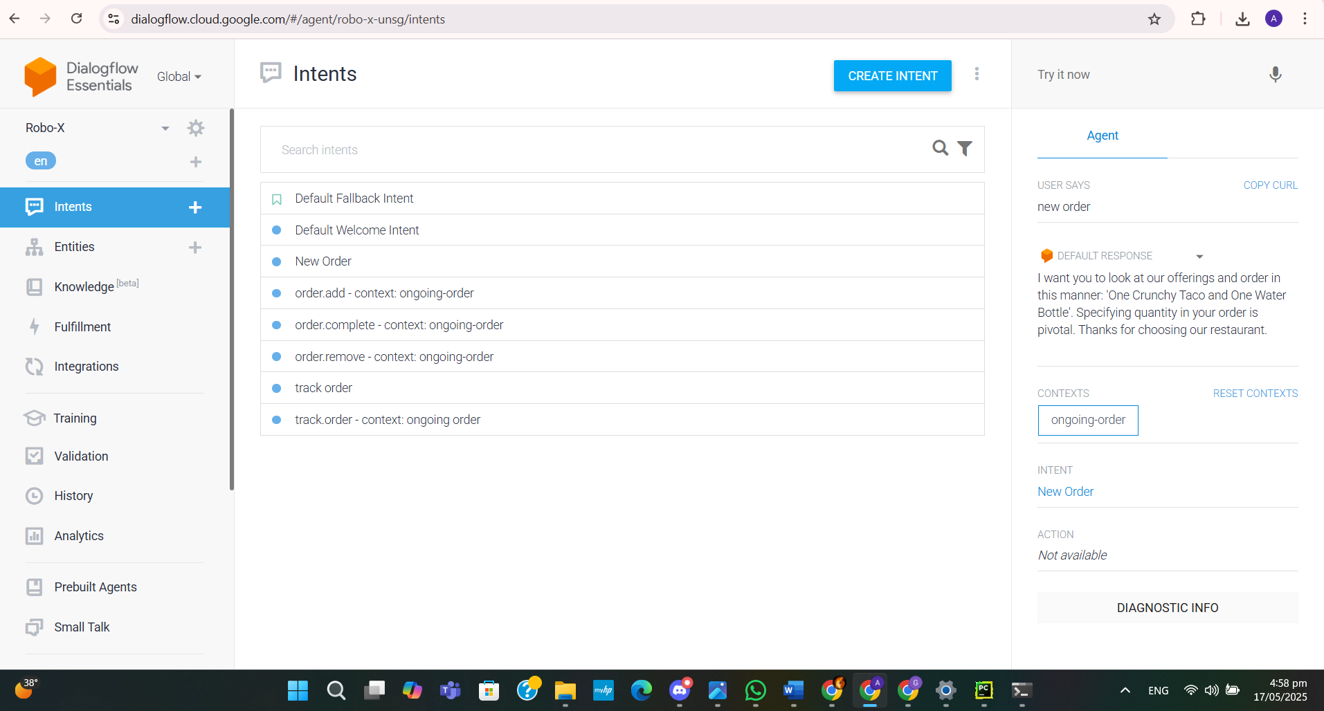This screenshot has width=1324, height=711.
Task: Open the Training section
Action: coord(75,418)
